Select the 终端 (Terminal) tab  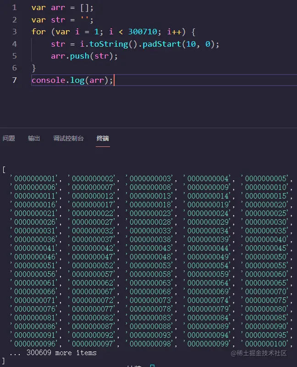click(103, 138)
